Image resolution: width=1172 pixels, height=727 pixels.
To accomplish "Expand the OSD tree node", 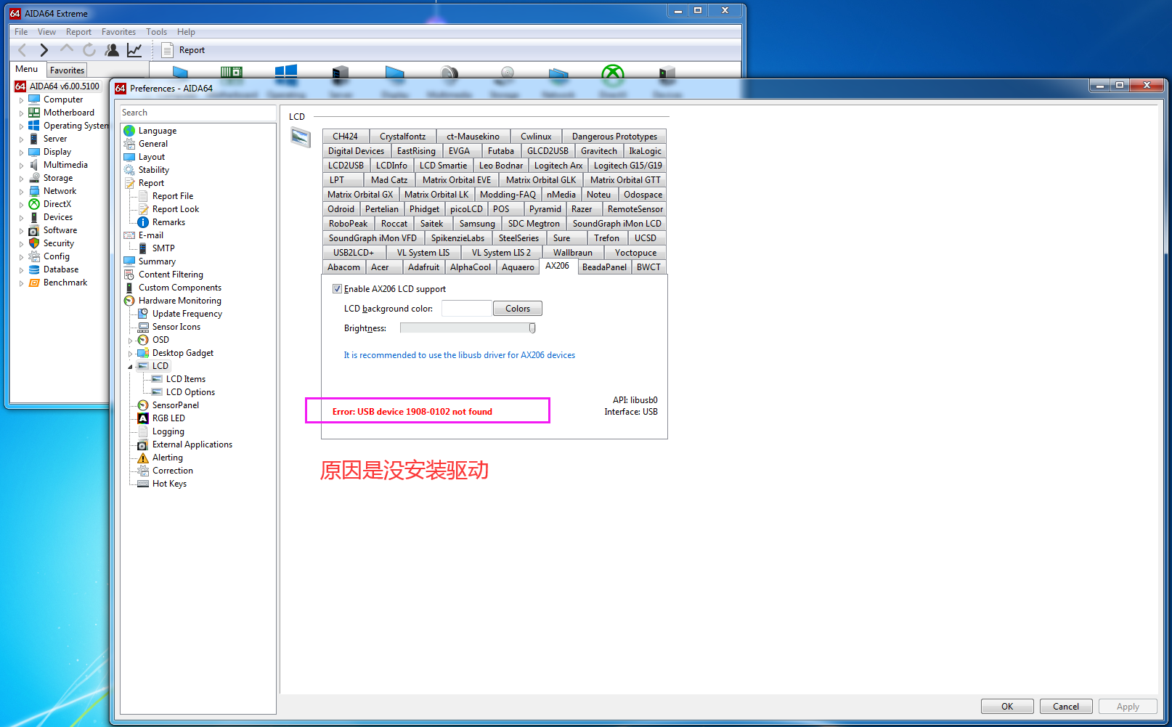I will (x=131, y=341).
